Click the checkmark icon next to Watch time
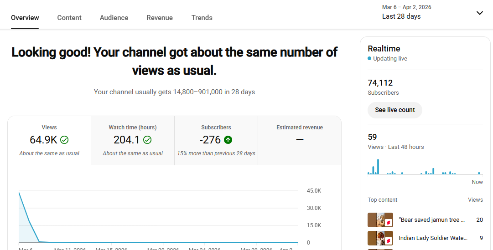Image resolution: width=493 pixels, height=250 pixels. point(147,140)
